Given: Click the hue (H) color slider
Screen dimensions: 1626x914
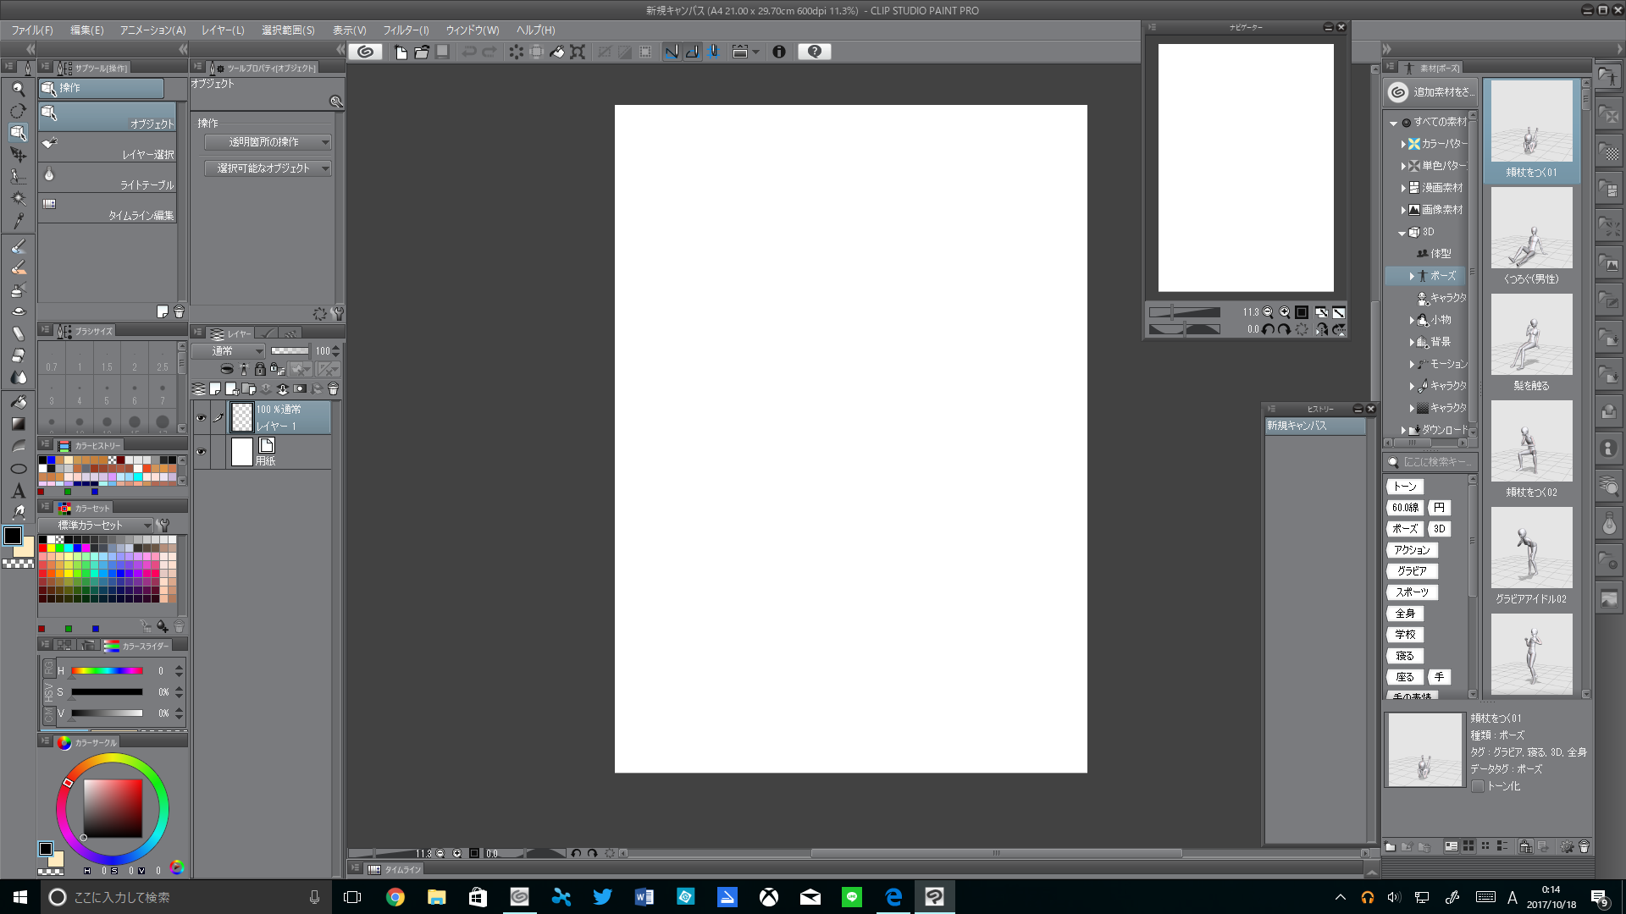Looking at the screenshot, I should 107,671.
